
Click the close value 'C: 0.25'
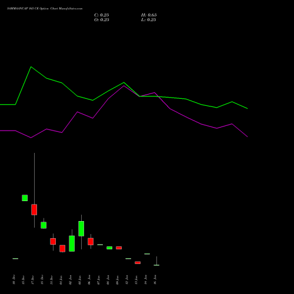[x=102, y=15]
